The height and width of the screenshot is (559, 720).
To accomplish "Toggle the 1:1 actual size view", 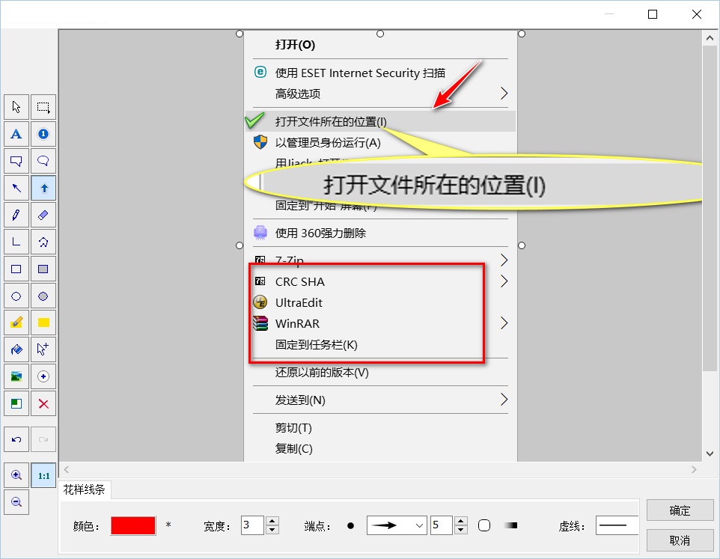I will [x=43, y=475].
